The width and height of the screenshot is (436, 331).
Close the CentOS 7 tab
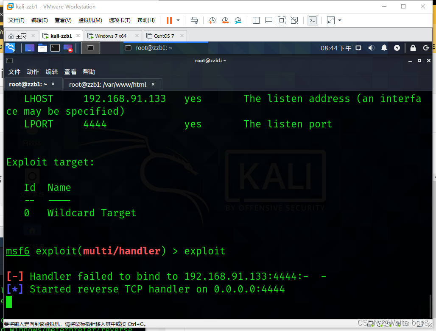click(x=182, y=36)
